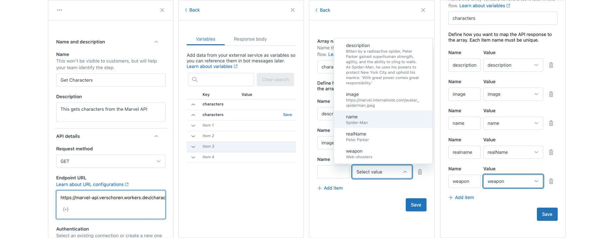This screenshot has width=600, height=238.
Task: Collapse the first characters row
Action: pos(193,104)
